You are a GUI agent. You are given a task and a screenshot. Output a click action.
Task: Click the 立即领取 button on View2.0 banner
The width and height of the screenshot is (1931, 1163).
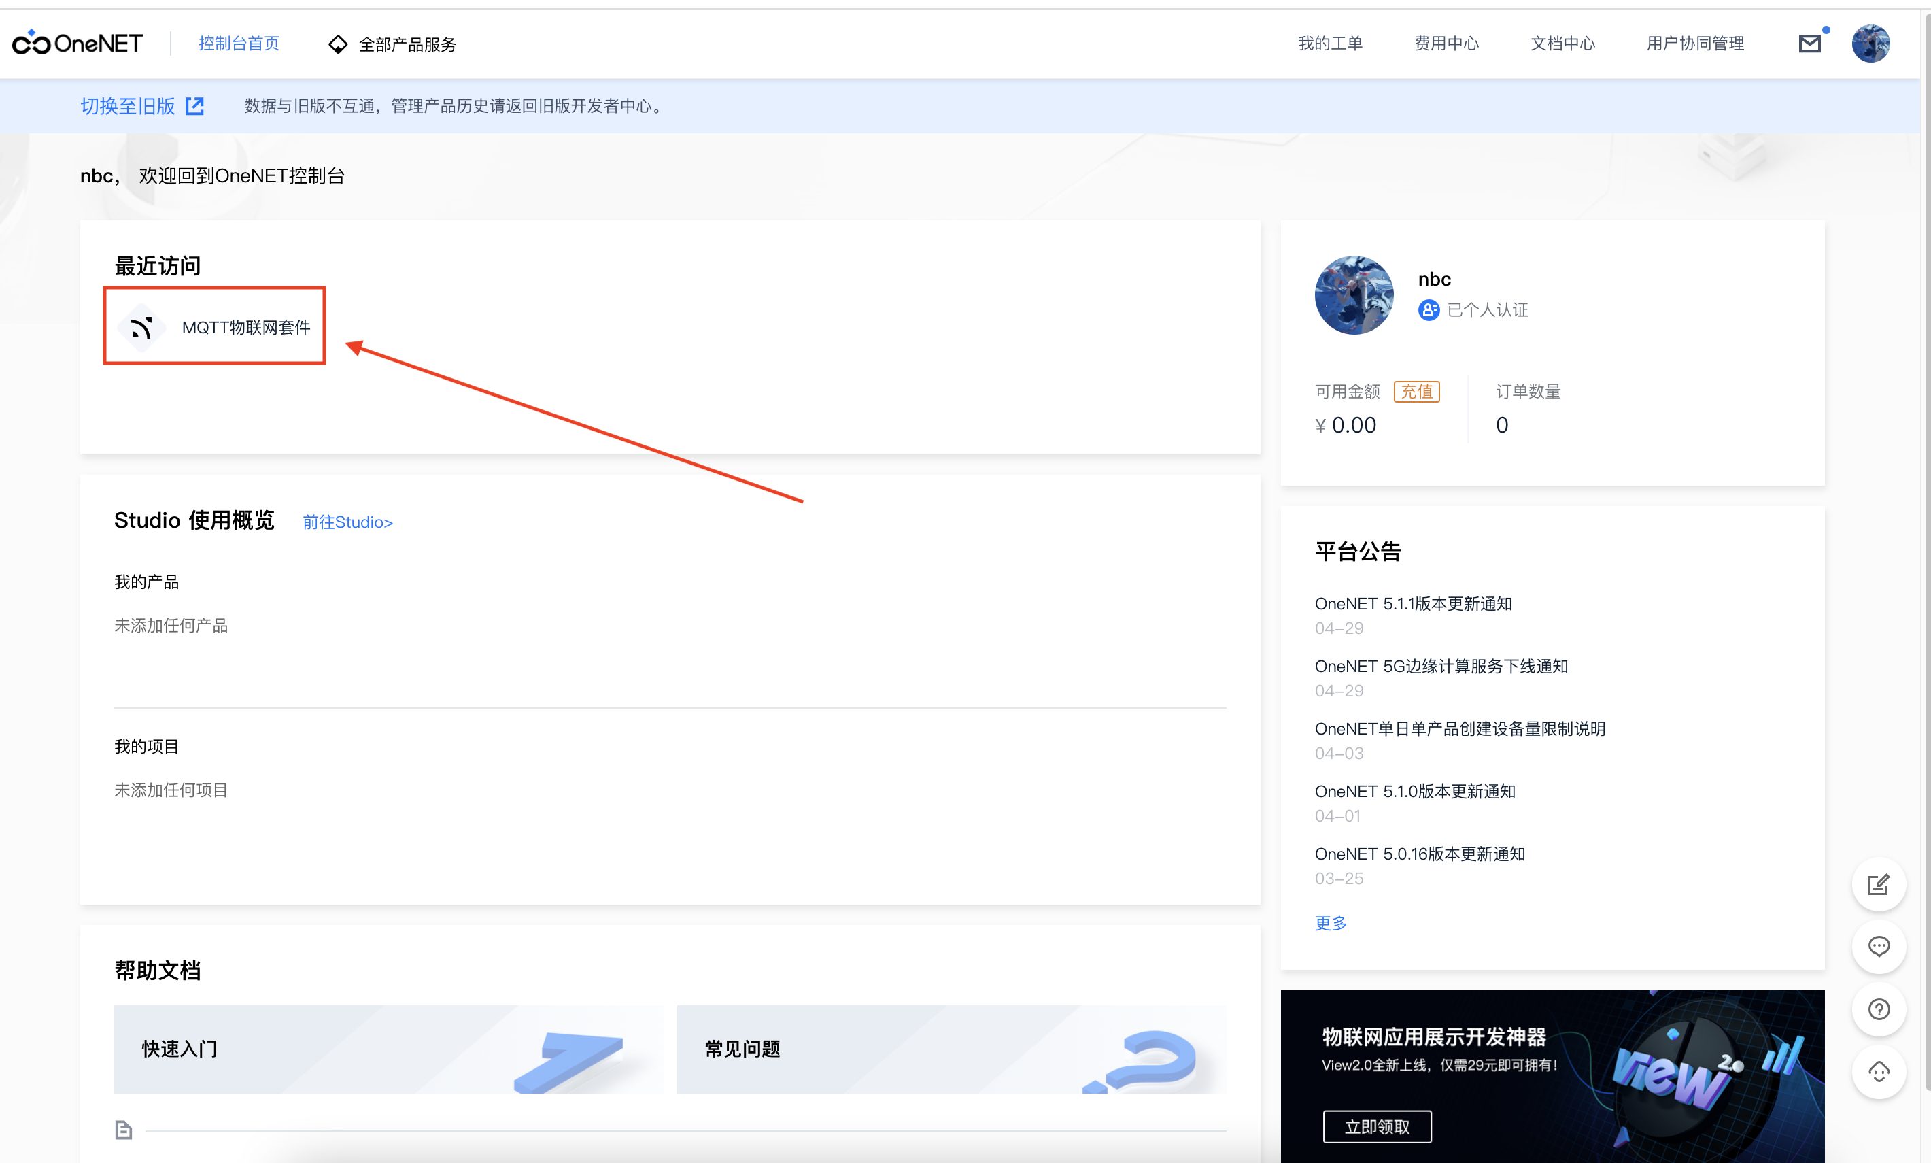[x=1377, y=1126]
